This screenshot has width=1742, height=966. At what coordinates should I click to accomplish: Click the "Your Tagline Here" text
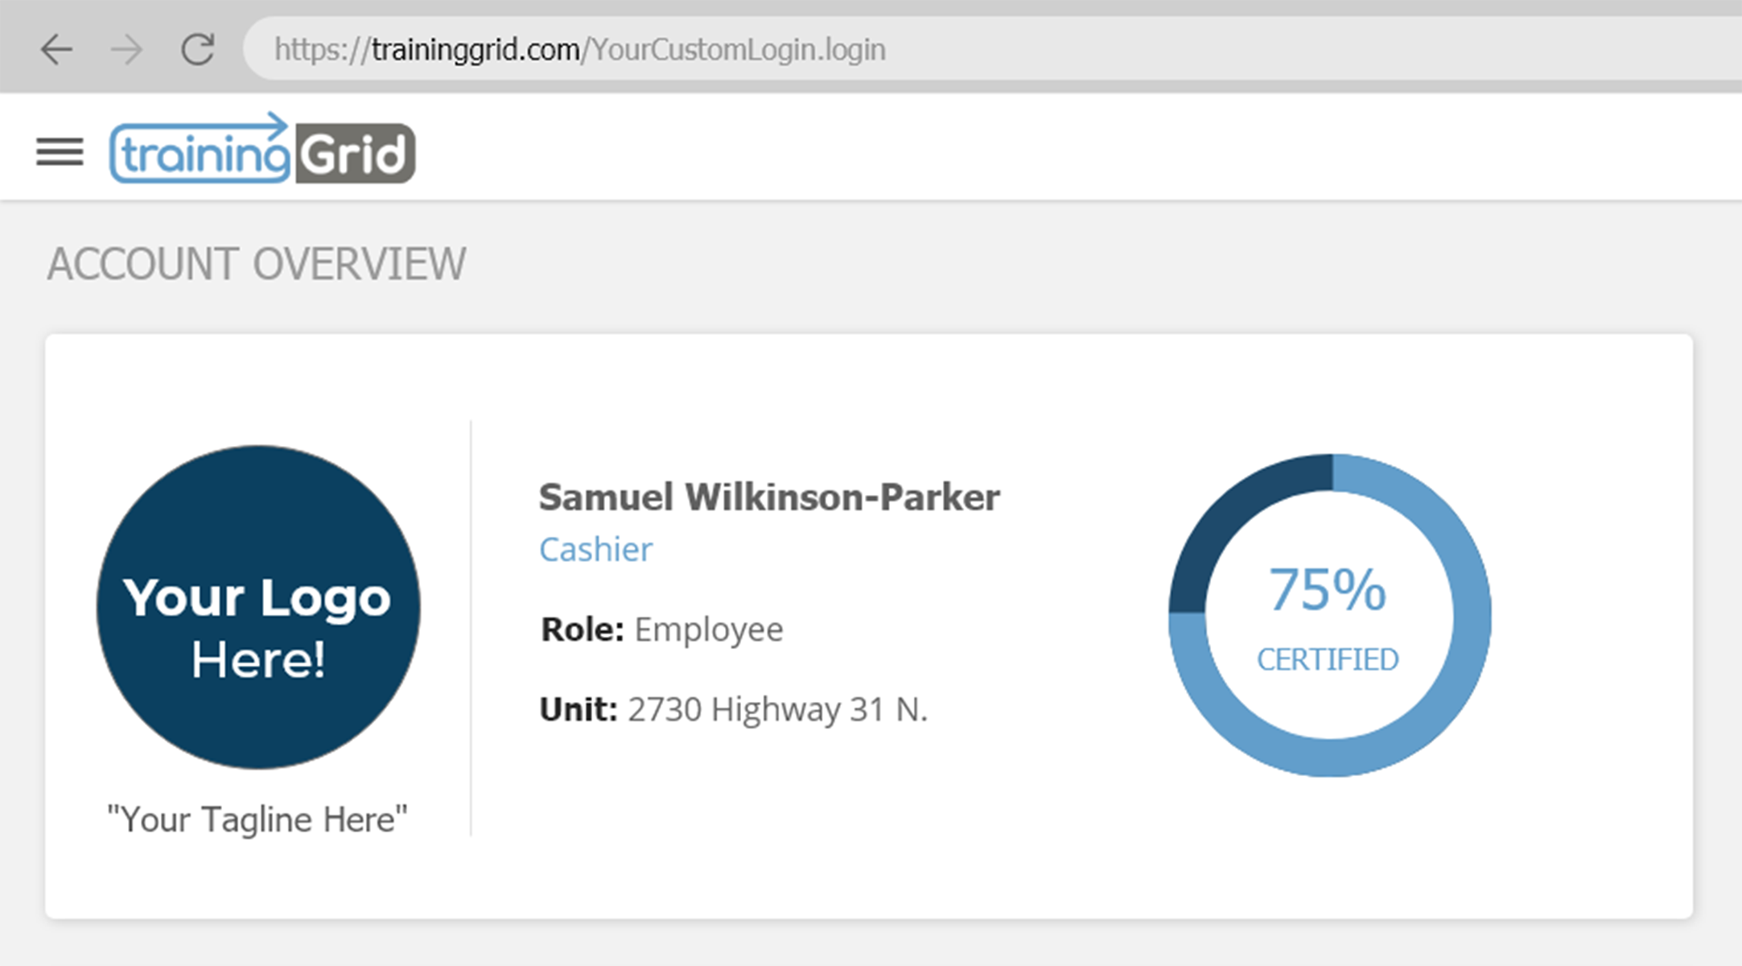[257, 819]
